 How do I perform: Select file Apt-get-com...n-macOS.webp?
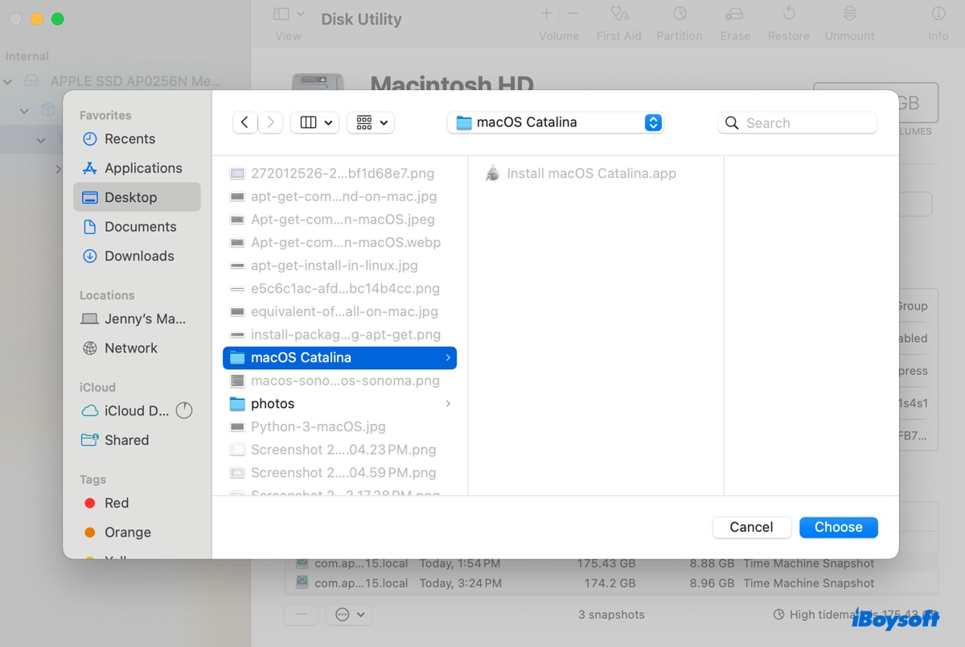tap(339, 242)
